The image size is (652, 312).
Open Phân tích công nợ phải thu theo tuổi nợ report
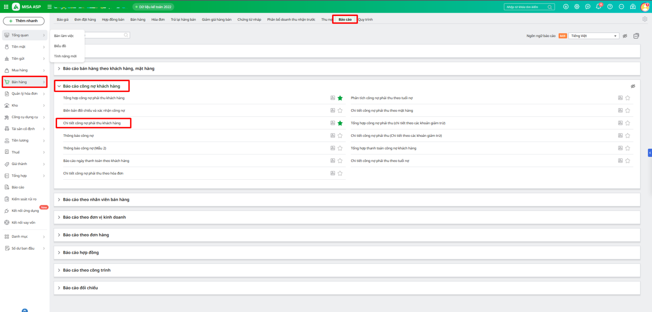[x=381, y=98]
